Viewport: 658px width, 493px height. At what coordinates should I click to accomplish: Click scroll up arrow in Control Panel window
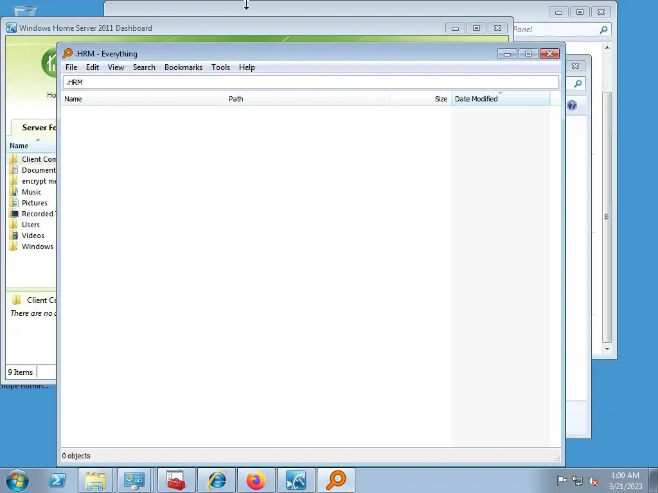coord(607,48)
